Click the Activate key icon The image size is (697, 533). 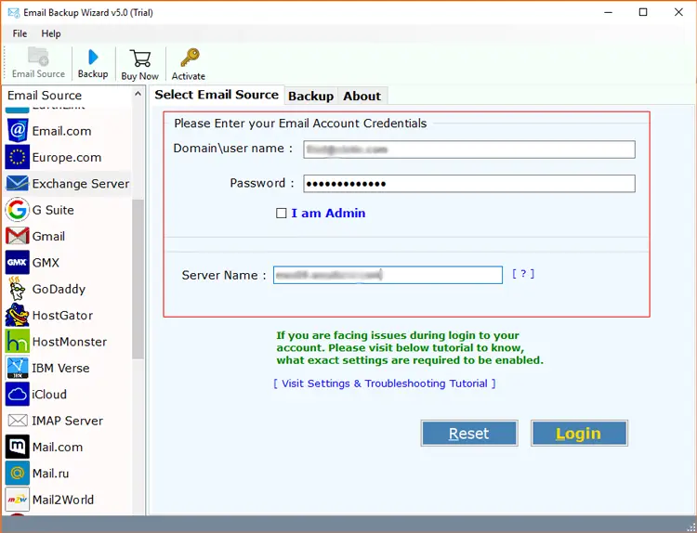(x=190, y=58)
